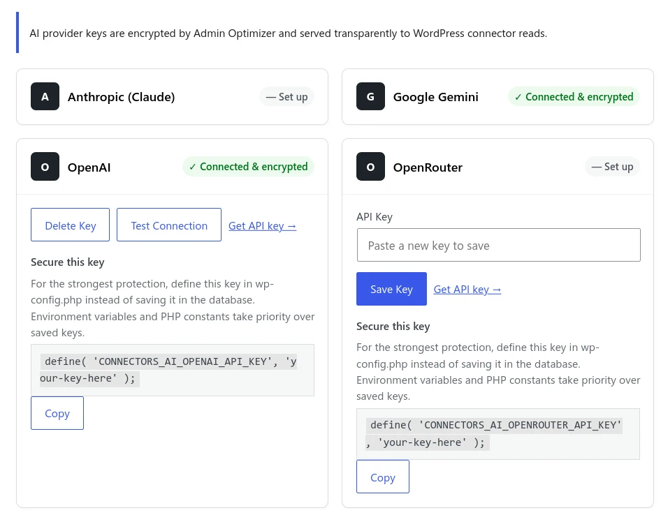661x524 pixels.
Task: Click the 'Google Gemini' title text
Action: (x=435, y=97)
